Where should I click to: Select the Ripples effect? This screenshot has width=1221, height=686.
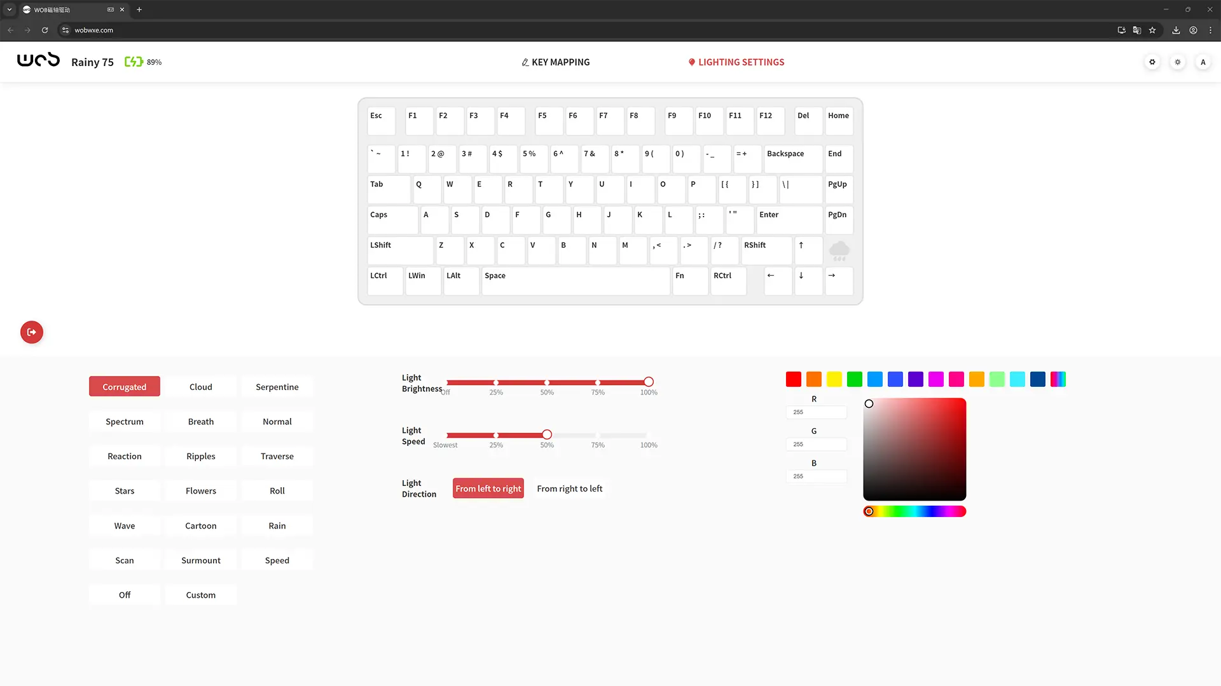pyautogui.click(x=201, y=456)
